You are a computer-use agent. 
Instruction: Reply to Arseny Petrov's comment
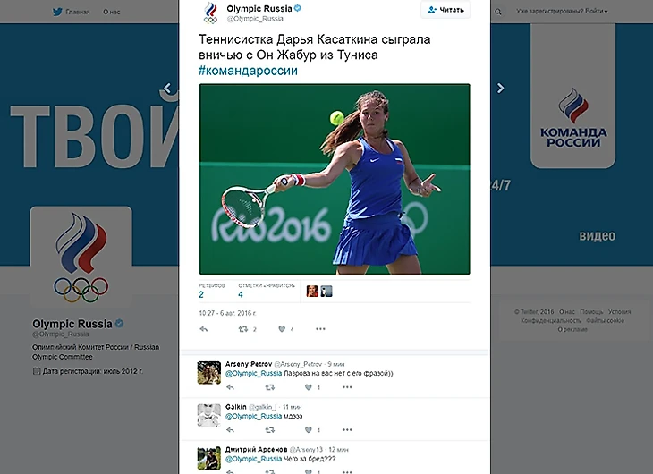(230, 387)
